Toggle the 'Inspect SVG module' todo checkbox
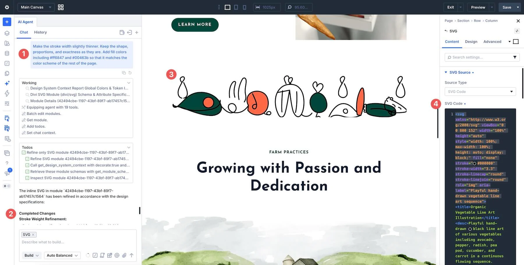Screen dimensions: 524x265 (27, 178)
